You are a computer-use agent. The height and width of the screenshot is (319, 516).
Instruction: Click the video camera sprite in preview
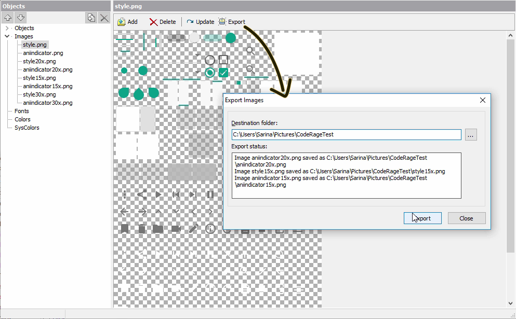click(x=176, y=229)
